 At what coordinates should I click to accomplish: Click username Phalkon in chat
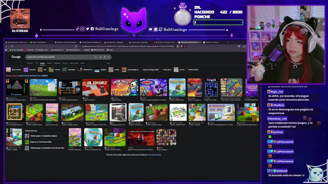[279, 105]
